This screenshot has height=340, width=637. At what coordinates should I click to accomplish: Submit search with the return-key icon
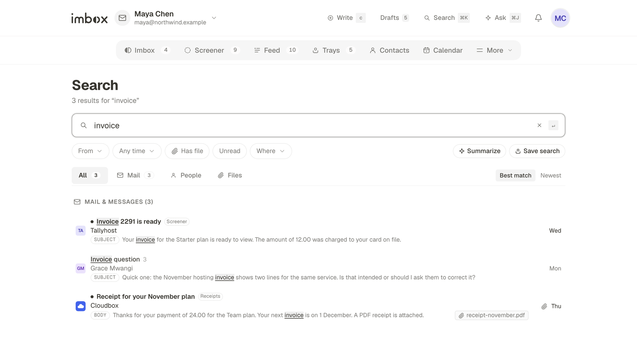pos(553,125)
